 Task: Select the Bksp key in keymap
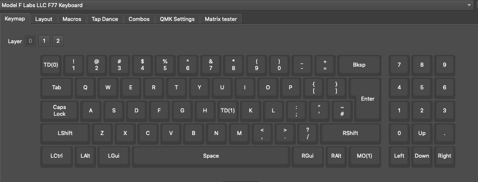[x=359, y=65]
